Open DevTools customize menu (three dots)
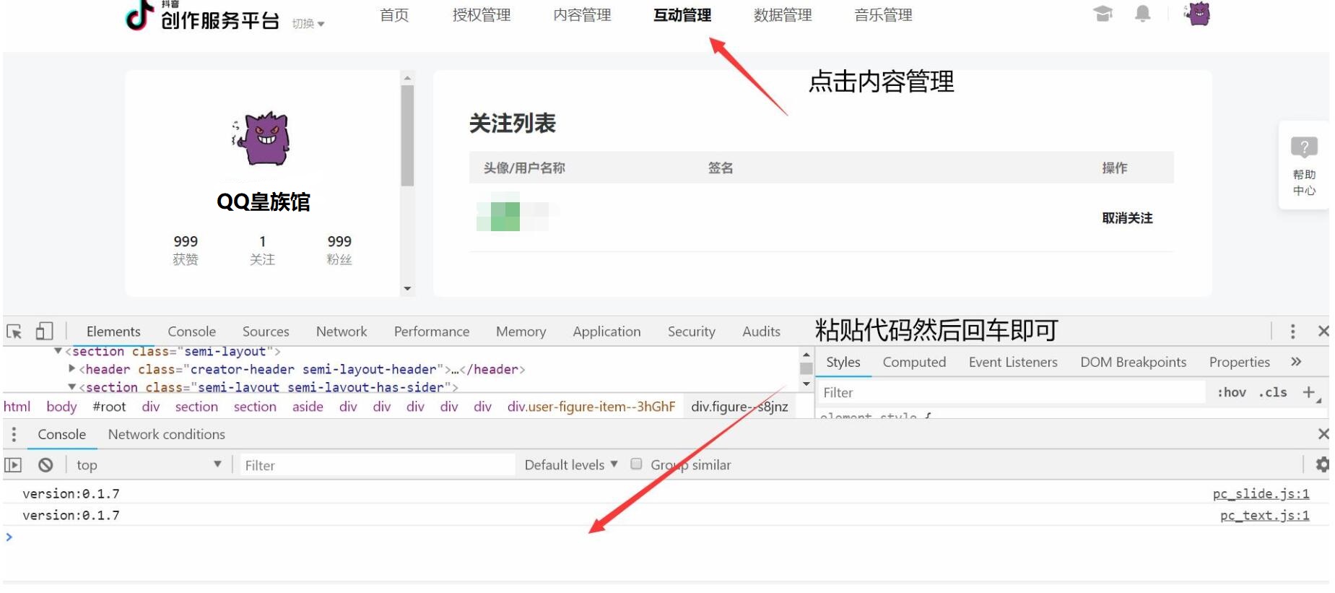The width and height of the screenshot is (1335, 593). [x=1292, y=332]
